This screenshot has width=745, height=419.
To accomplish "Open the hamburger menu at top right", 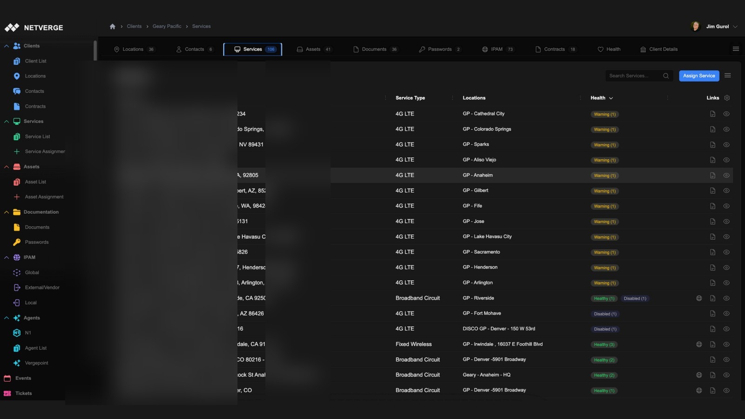I will [x=736, y=48].
